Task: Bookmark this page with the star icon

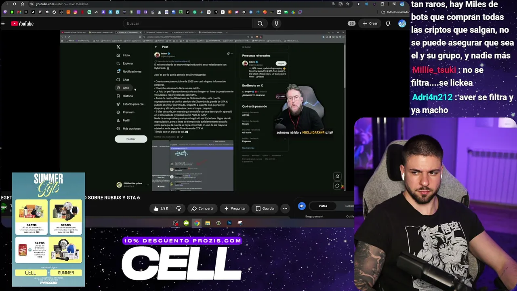Action: (347, 4)
